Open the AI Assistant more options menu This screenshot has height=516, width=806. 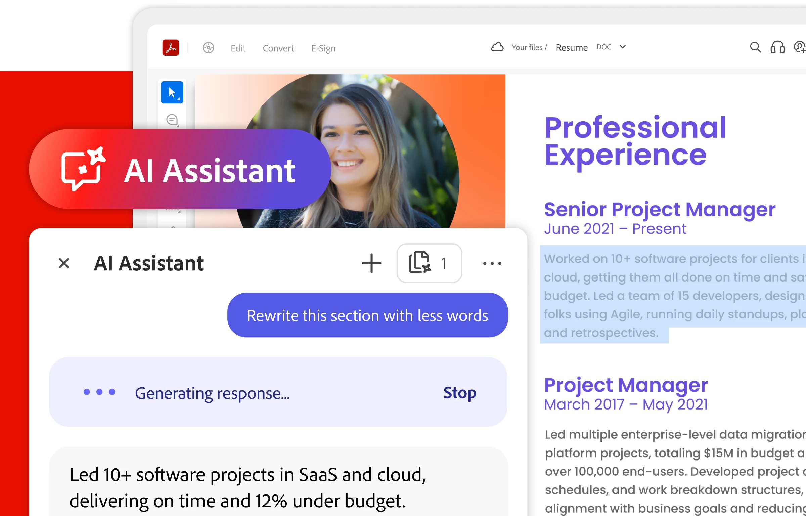pyautogui.click(x=492, y=264)
